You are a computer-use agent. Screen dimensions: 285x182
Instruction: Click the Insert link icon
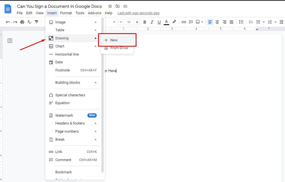(184, 22)
